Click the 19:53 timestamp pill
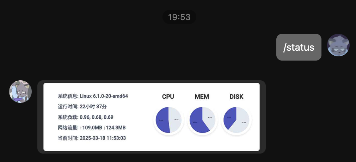Screen dimensions: 356x162 (179, 17)
